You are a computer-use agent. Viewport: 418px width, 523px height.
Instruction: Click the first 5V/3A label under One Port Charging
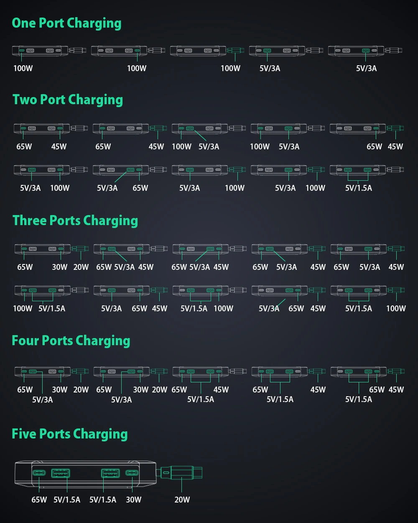tap(270, 68)
